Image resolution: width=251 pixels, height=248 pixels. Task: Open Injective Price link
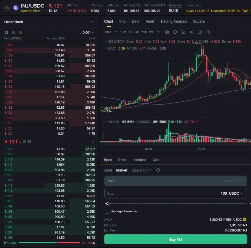coord(32,11)
